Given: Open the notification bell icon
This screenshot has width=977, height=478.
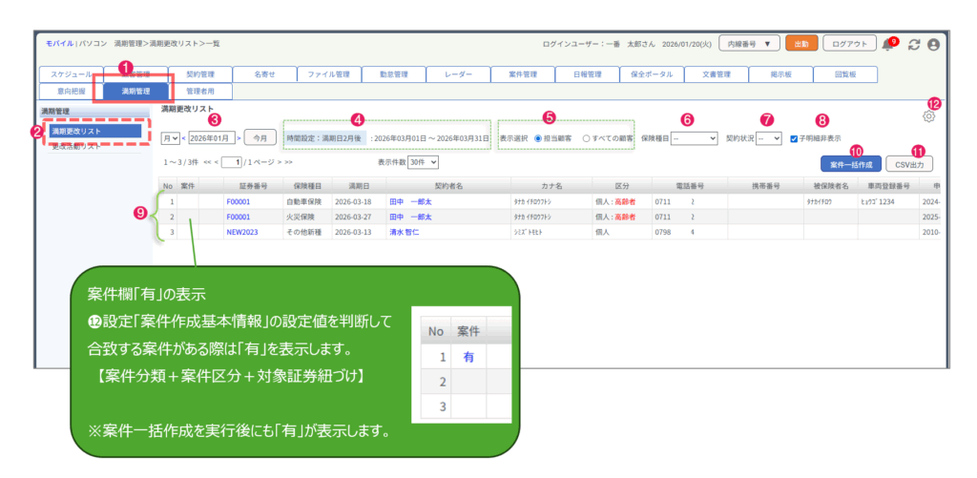Looking at the screenshot, I should click(887, 45).
